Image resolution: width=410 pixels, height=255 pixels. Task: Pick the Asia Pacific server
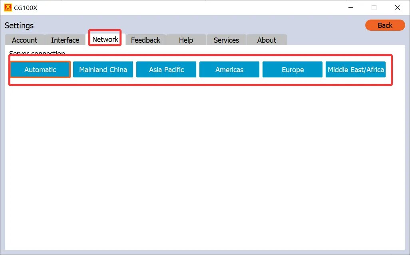click(x=166, y=69)
